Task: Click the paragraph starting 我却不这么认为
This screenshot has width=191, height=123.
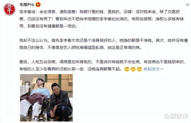Action: 104,44
